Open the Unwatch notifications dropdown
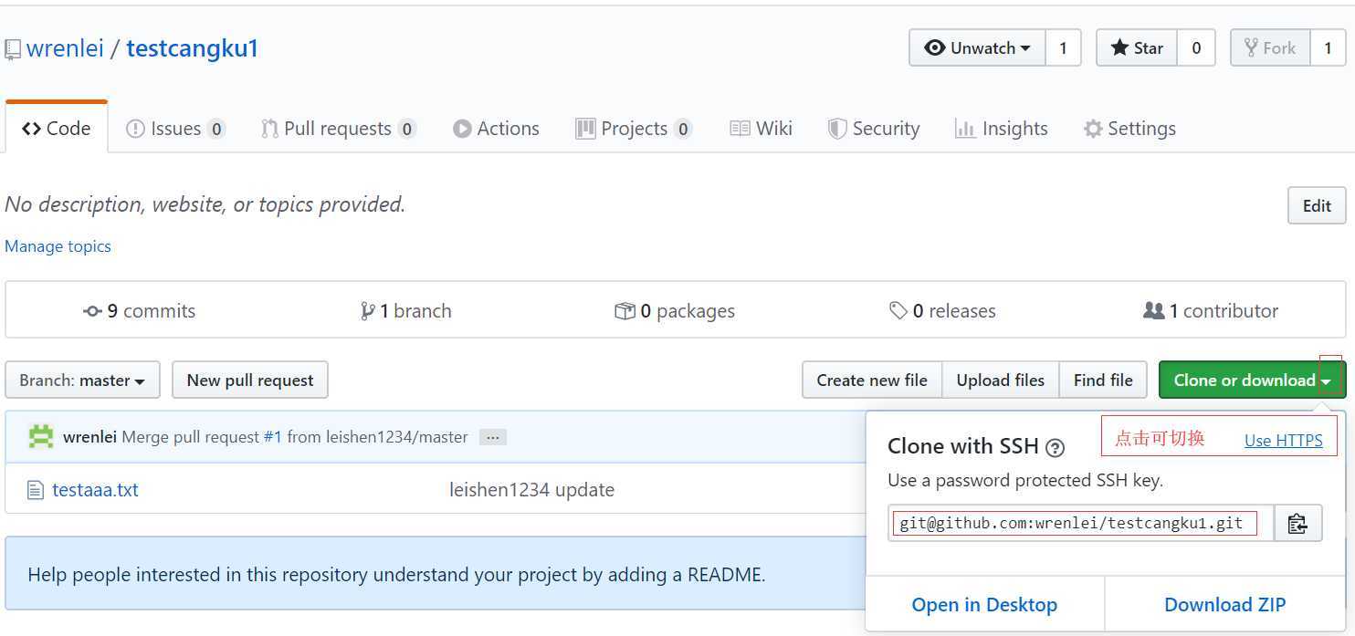1355x636 pixels. [x=977, y=48]
